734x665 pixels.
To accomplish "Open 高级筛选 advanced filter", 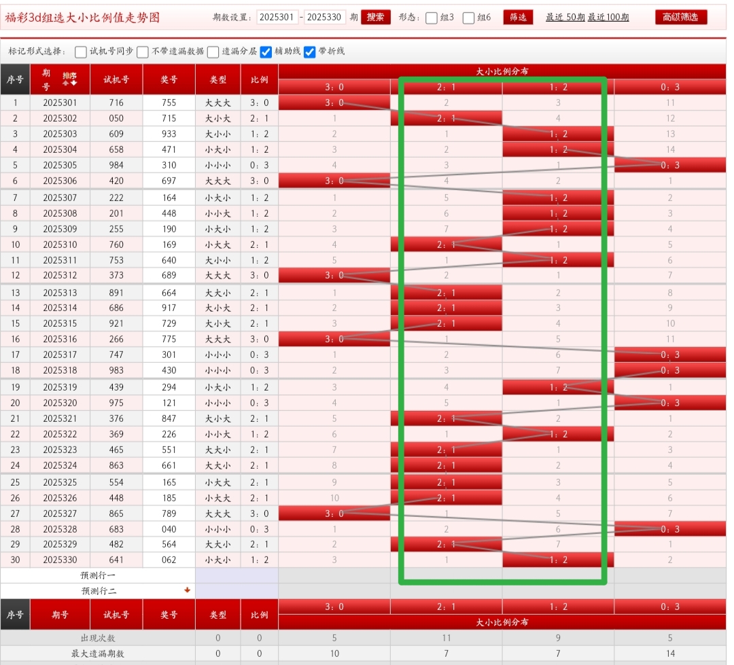I will point(680,18).
